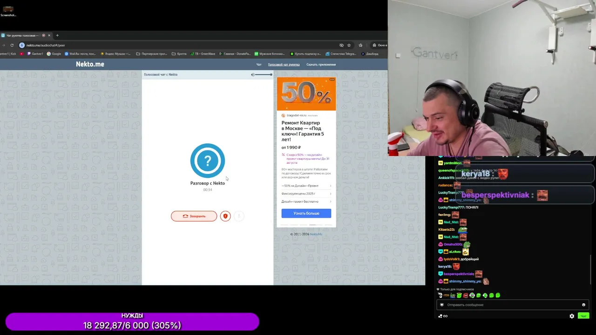Open the Мужские ботинки bookmark
This screenshot has height=335, width=596.
pyautogui.click(x=270, y=54)
